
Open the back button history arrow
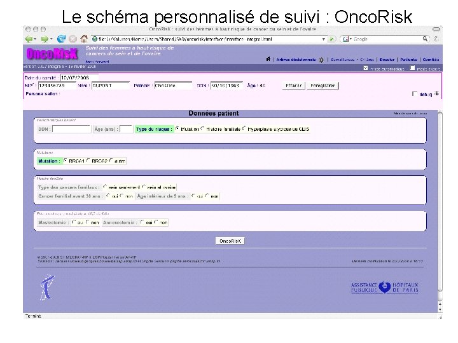click(x=35, y=39)
